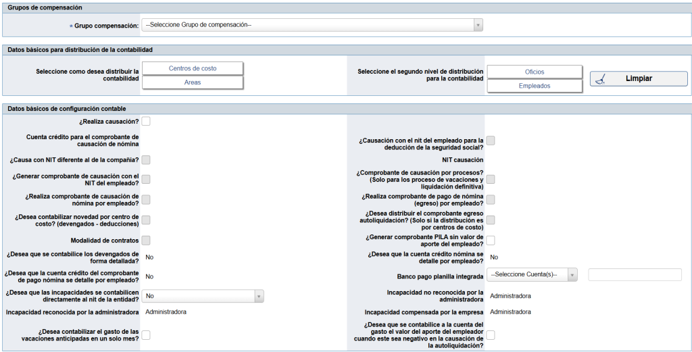Image resolution: width=692 pixels, height=352 pixels.
Task: Toggle distribuir comprobante egreso autoliquidación checkbox
Action: (491, 220)
